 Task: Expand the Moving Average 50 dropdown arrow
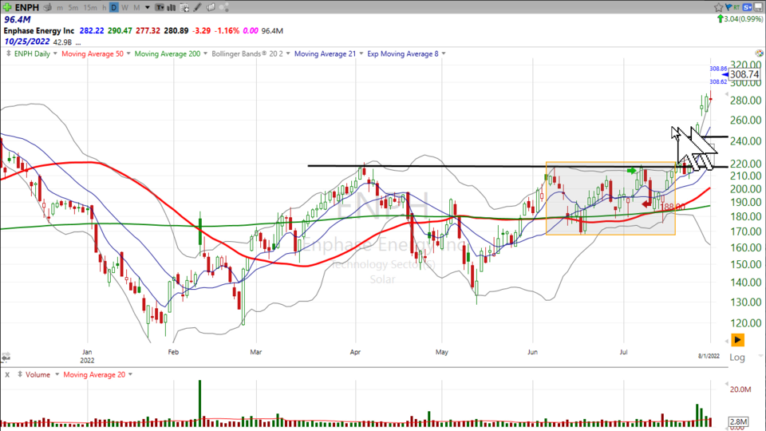(x=128, y=53)
